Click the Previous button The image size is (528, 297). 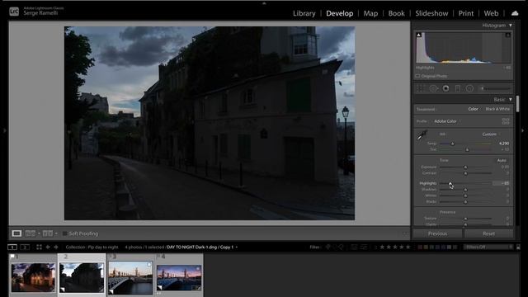(x=437, y=233)
